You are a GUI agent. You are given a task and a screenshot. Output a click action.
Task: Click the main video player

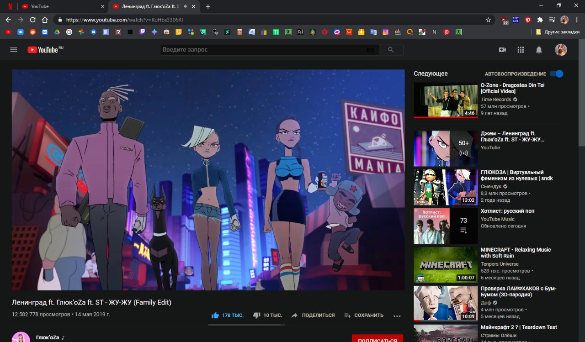(208, 180)
